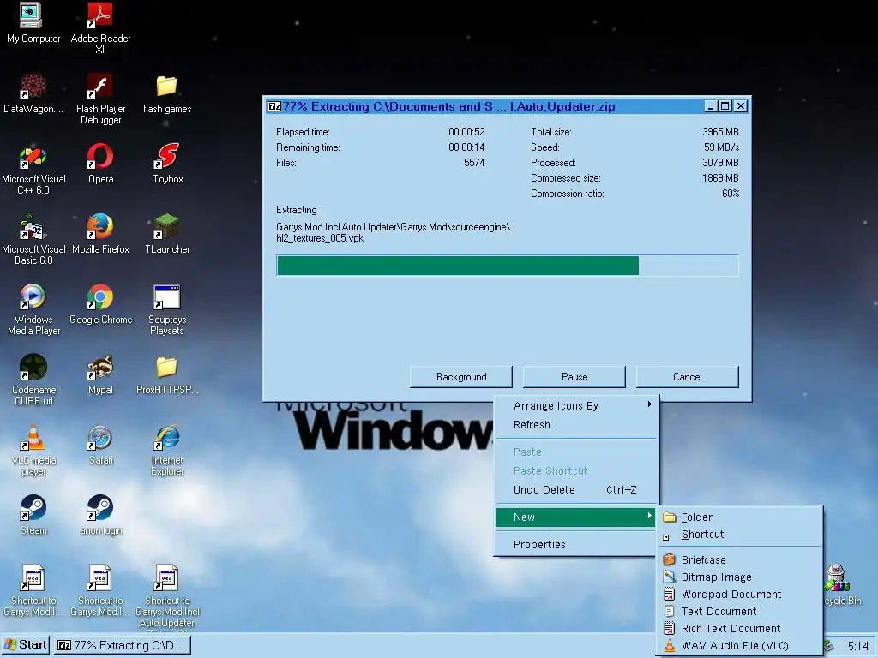Click the 1869 MB compressed size value
The height and width of the screenshot is (658, 878).
pyautogui.click(x=720, y=178)
